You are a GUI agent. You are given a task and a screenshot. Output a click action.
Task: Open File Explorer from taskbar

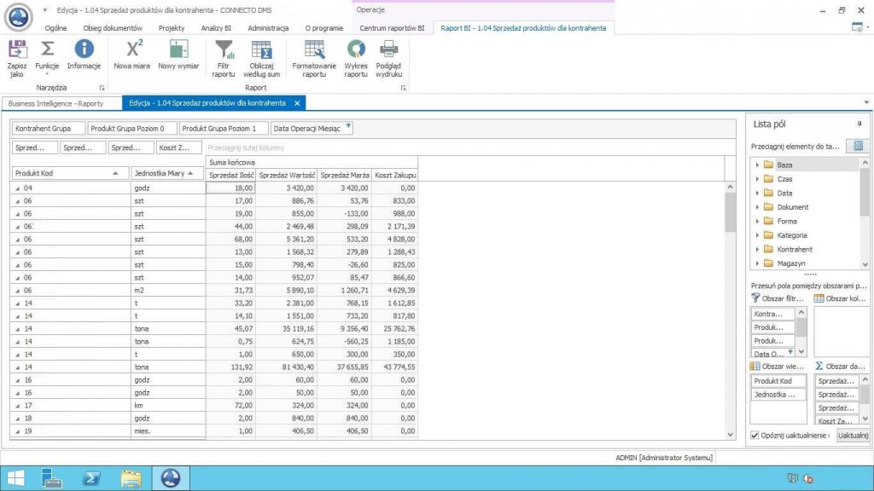[x=131, y=478]
